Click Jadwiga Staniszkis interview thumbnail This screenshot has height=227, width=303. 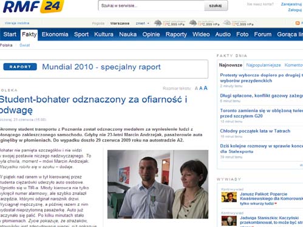(x=229, y=221)
